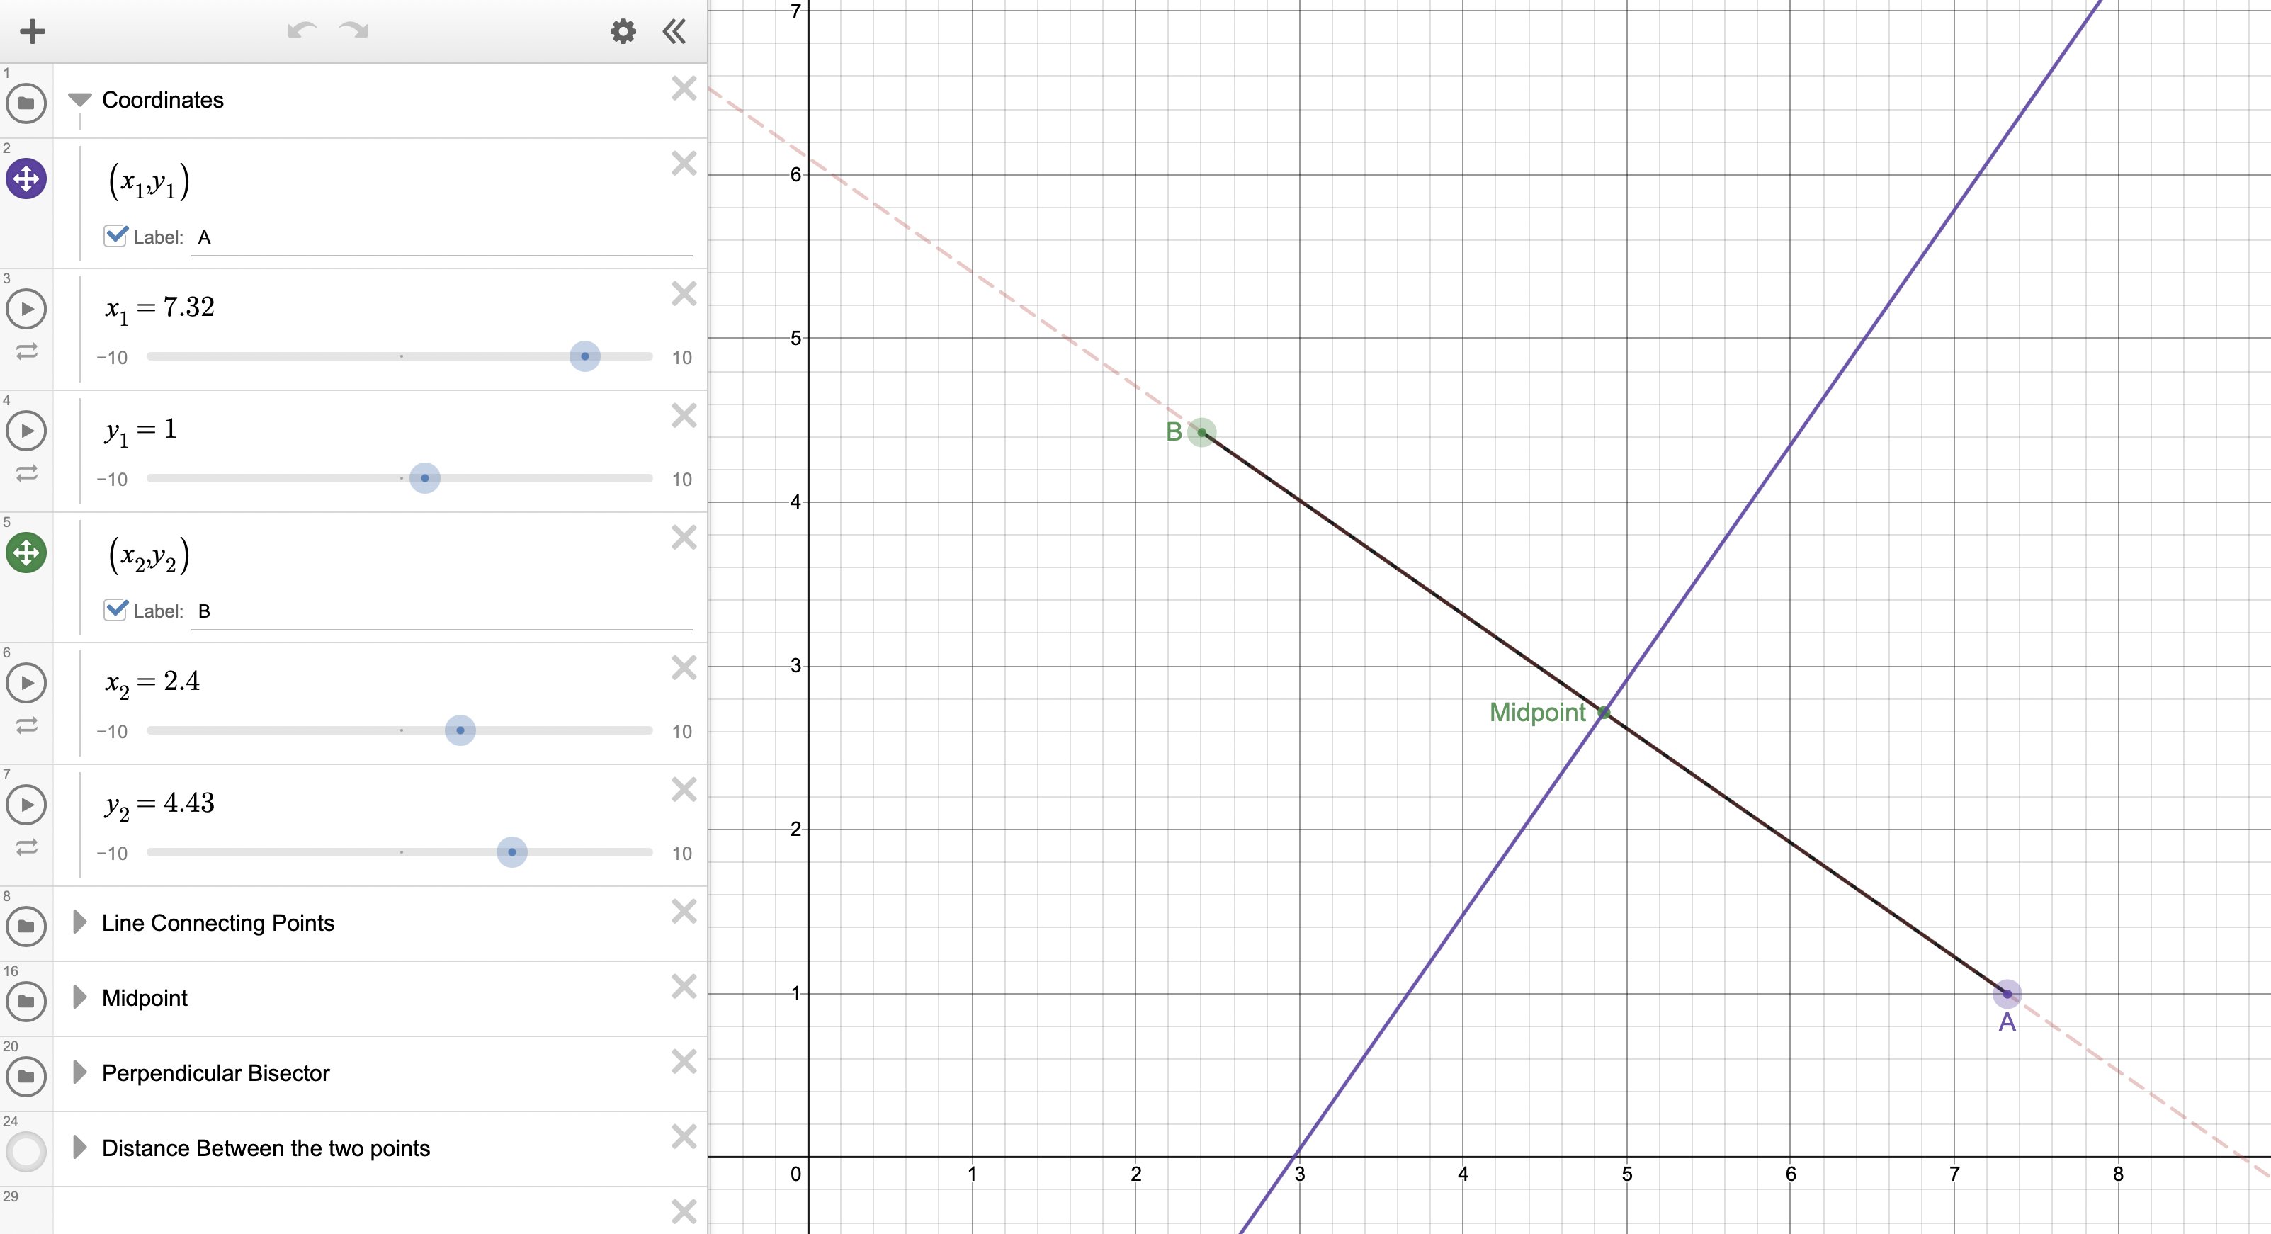The width and height of the screenshot is (2271, 1234).
Task: Collapse the Coordinates folder
Action: point(80,98)
